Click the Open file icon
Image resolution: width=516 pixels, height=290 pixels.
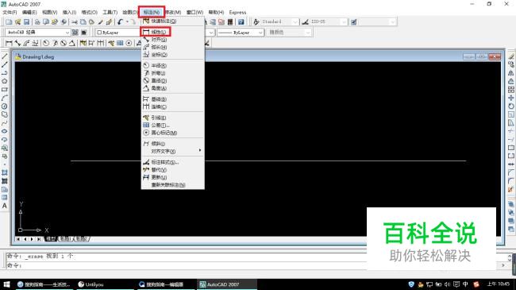pos(17,22)
